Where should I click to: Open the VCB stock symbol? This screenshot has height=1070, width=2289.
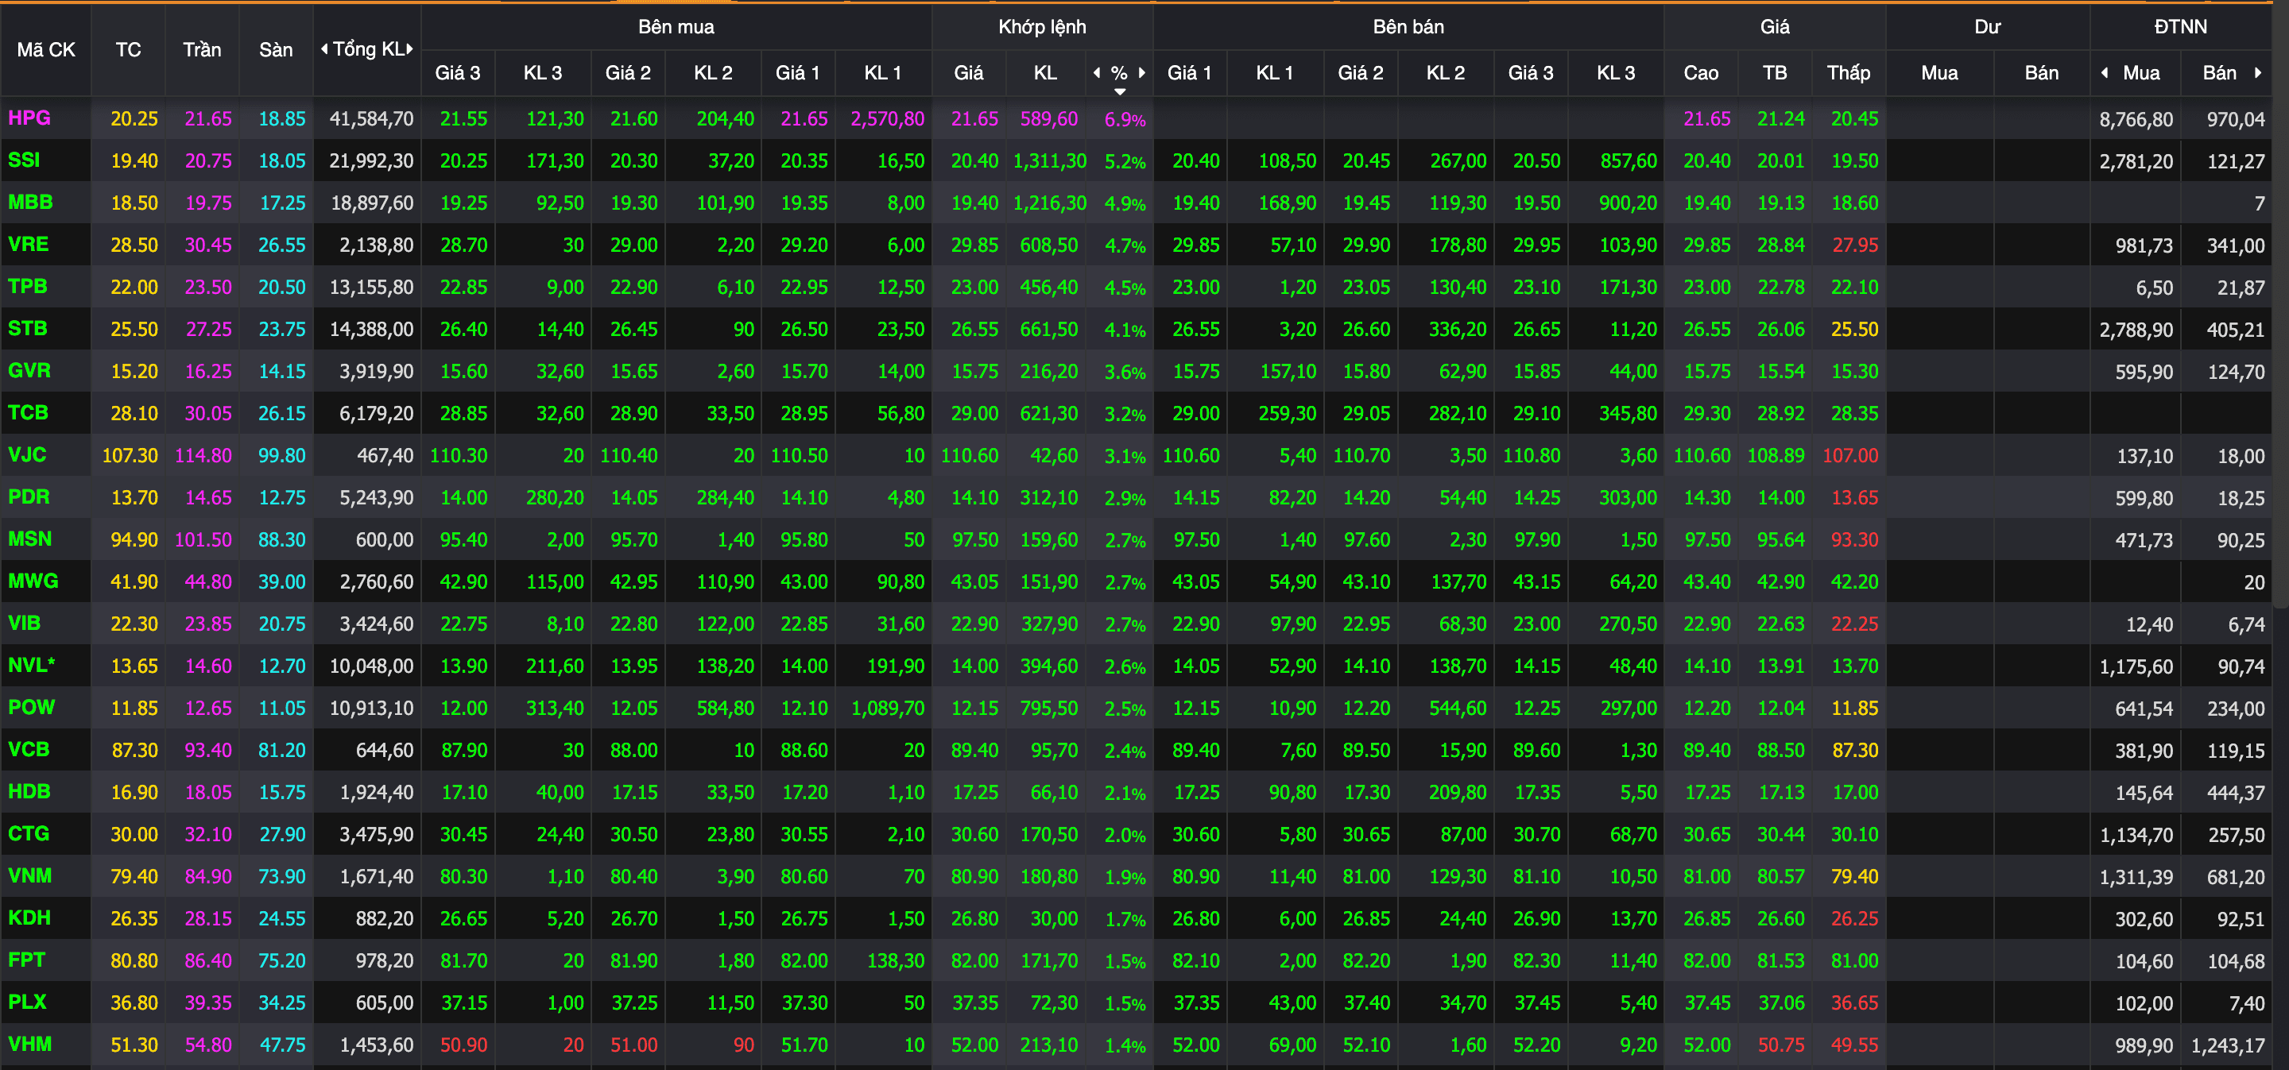[29, 749]
